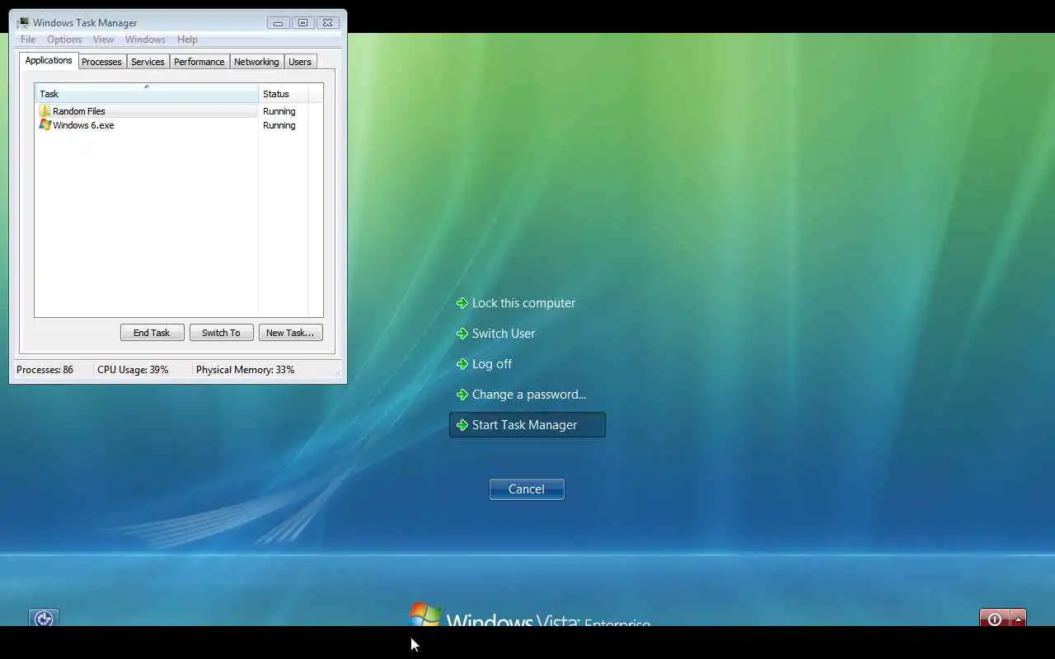Choose Log off option
This screenshot has height=659, width=1055.
(492, 364)
